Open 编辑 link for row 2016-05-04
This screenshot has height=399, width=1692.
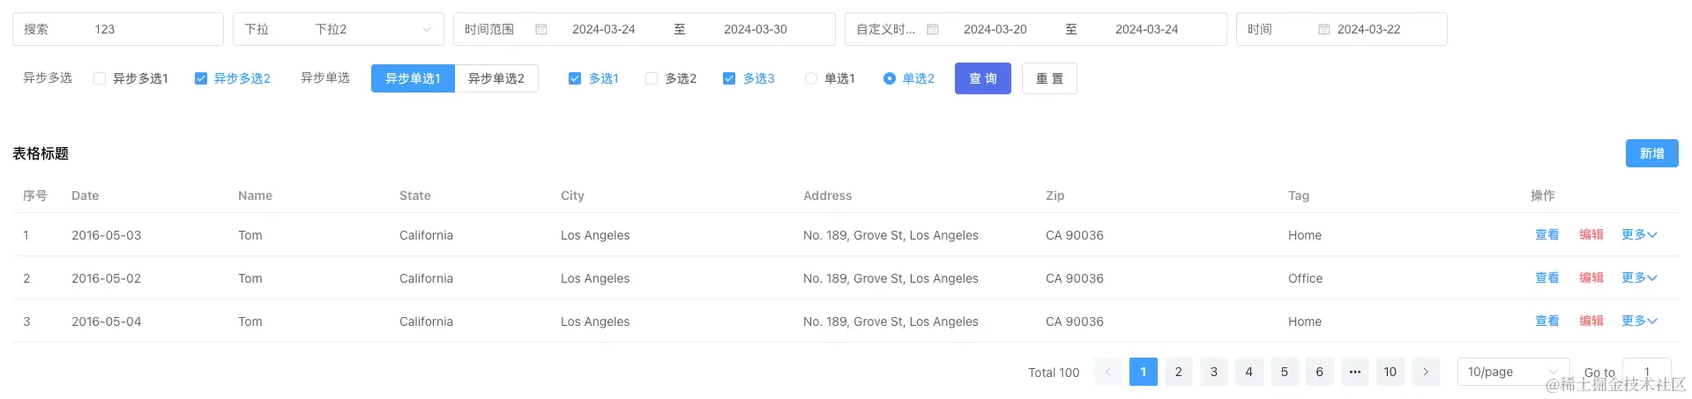(1591, 321)
